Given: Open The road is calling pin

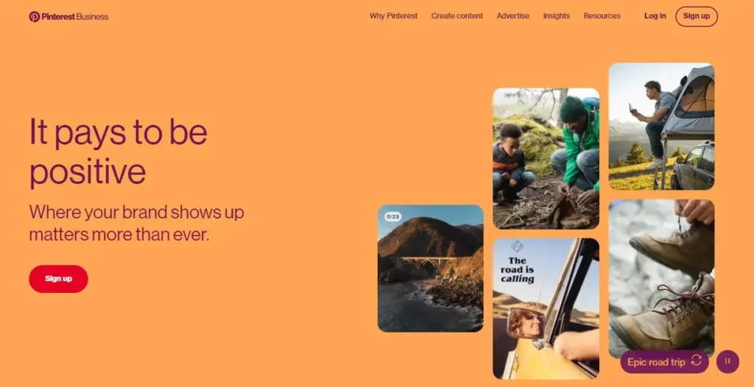Looking at the screenshot, I should (x=546, y=308).
